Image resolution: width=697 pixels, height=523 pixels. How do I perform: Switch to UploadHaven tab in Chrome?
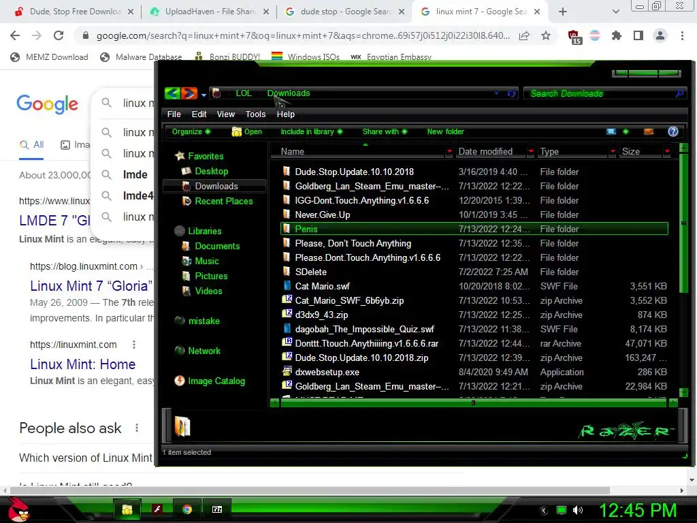[x=210, y=12]
